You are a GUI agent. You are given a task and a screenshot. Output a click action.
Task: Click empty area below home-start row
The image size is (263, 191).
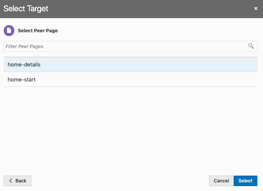130,128
